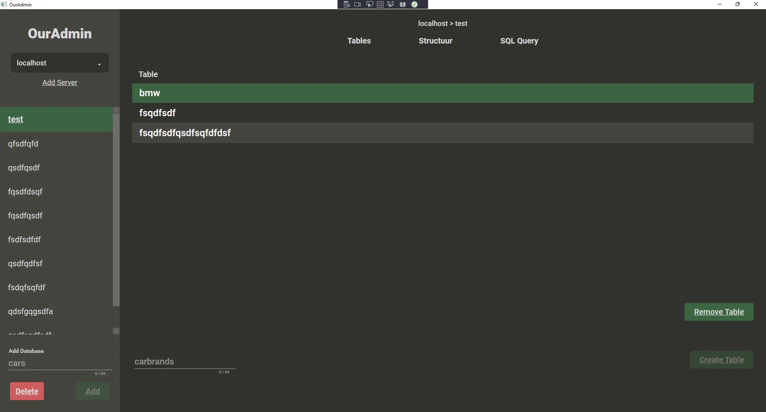
Task: Click the database list scrollbar thumb
Action: pos(116,210)
